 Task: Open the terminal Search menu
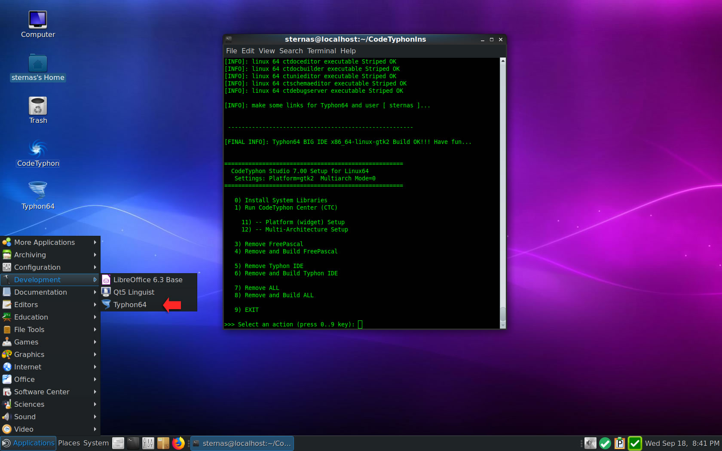(x=291, y=51)
